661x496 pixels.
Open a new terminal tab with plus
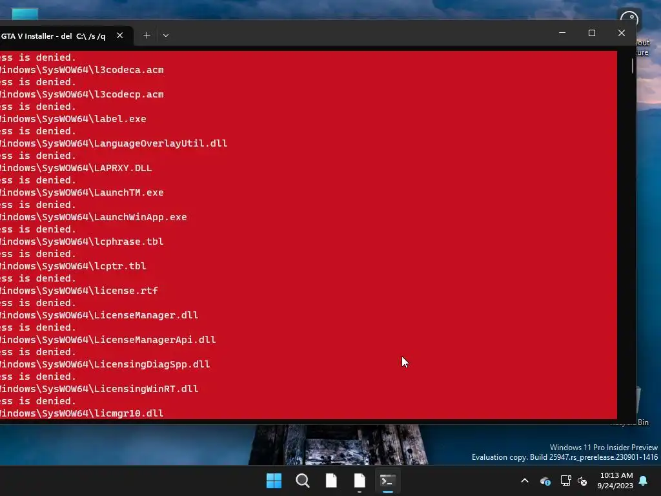[147, 36]
